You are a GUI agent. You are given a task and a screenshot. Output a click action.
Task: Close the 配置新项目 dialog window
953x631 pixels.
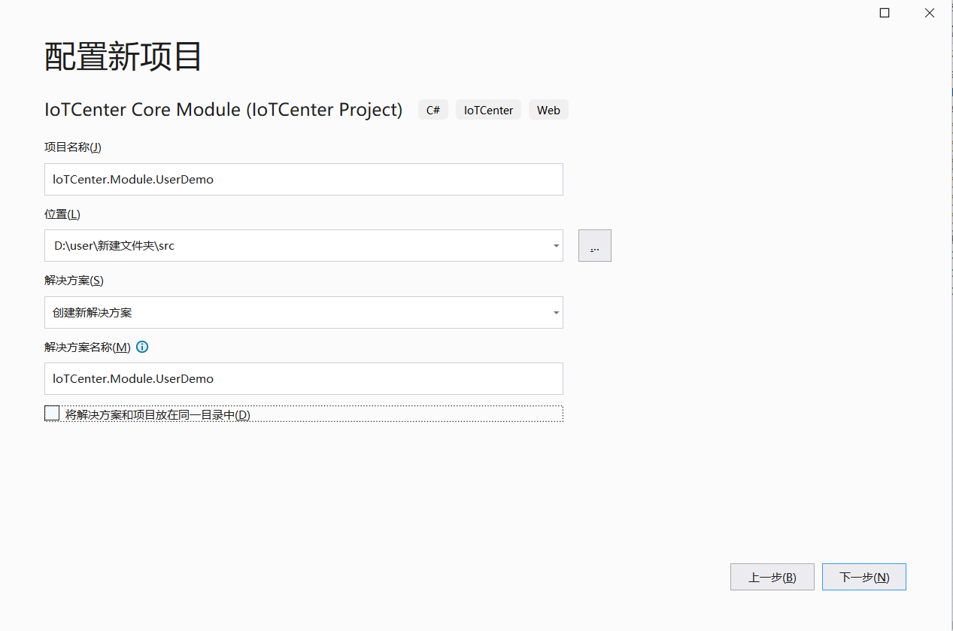coord(930,13)
